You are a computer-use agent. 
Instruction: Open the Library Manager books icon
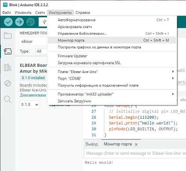pyautogui.click(x=7, y=67)
